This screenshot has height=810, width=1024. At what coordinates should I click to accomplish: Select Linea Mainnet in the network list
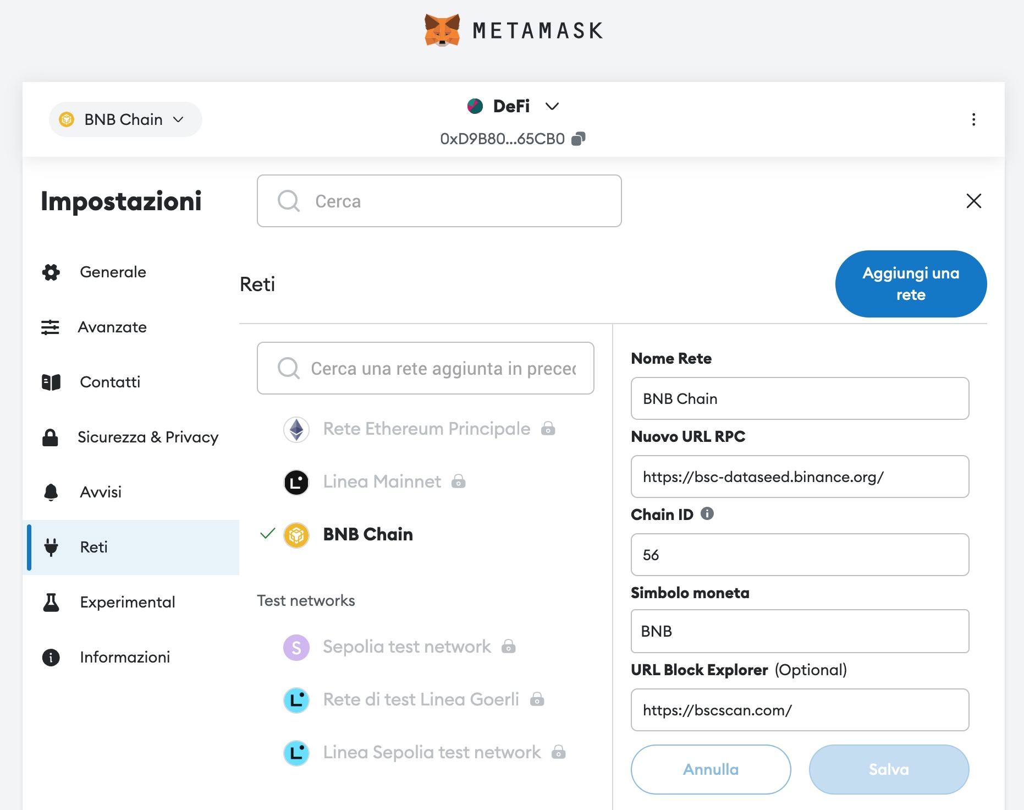[x=382, y=481]
